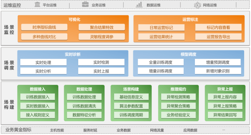This screenshot has width=251, height=135.
Task: Open the 训练调度周期 box
Action: point(131,115)
